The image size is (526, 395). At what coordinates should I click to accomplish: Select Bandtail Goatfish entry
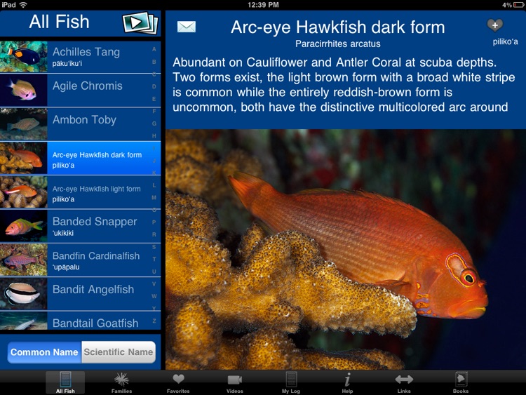tap(80, 321)
